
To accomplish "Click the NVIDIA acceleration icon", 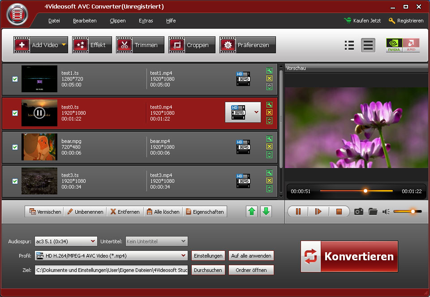I will 394,45.
